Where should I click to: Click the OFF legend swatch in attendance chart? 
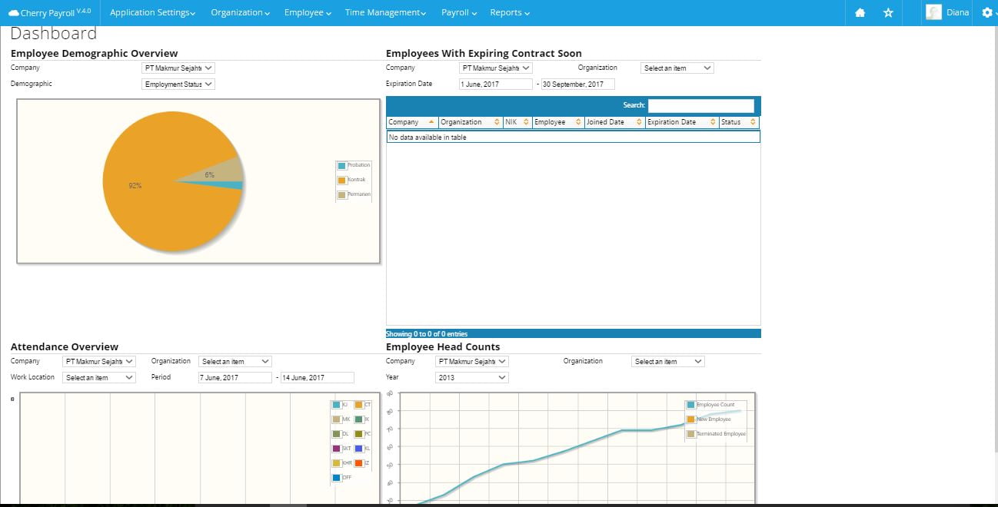[x=337, y=478]
